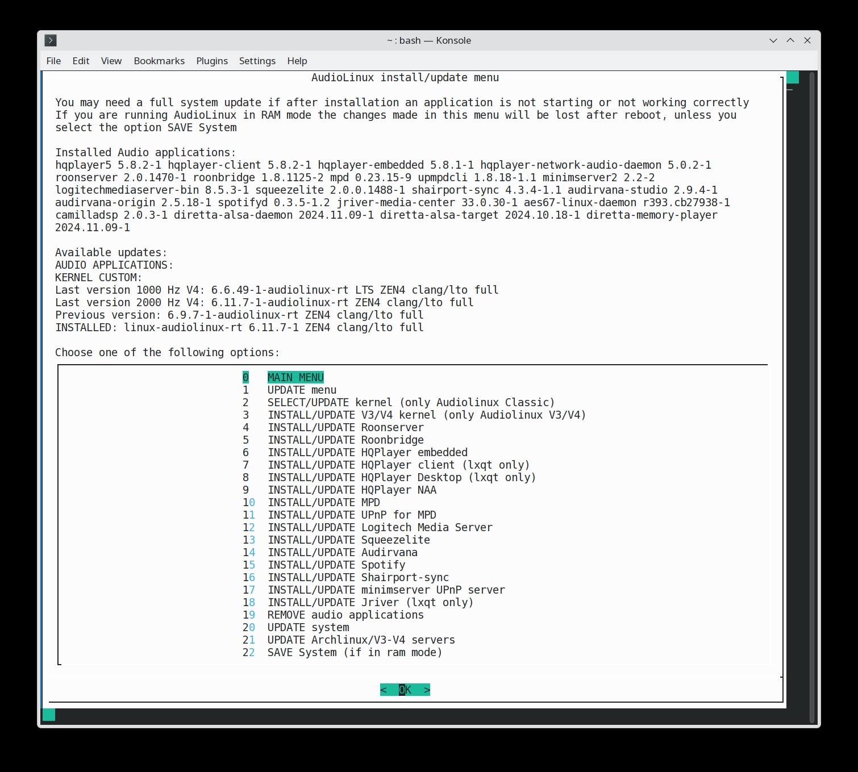Click the 'AUDIO APPLICATIONS:' label
Viewport: 858px width, 772px height.
pos(114,265)
